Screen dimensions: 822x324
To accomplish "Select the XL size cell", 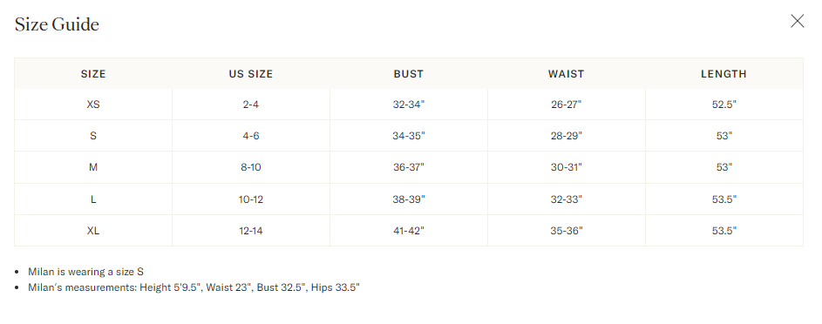I will point(93,230).
